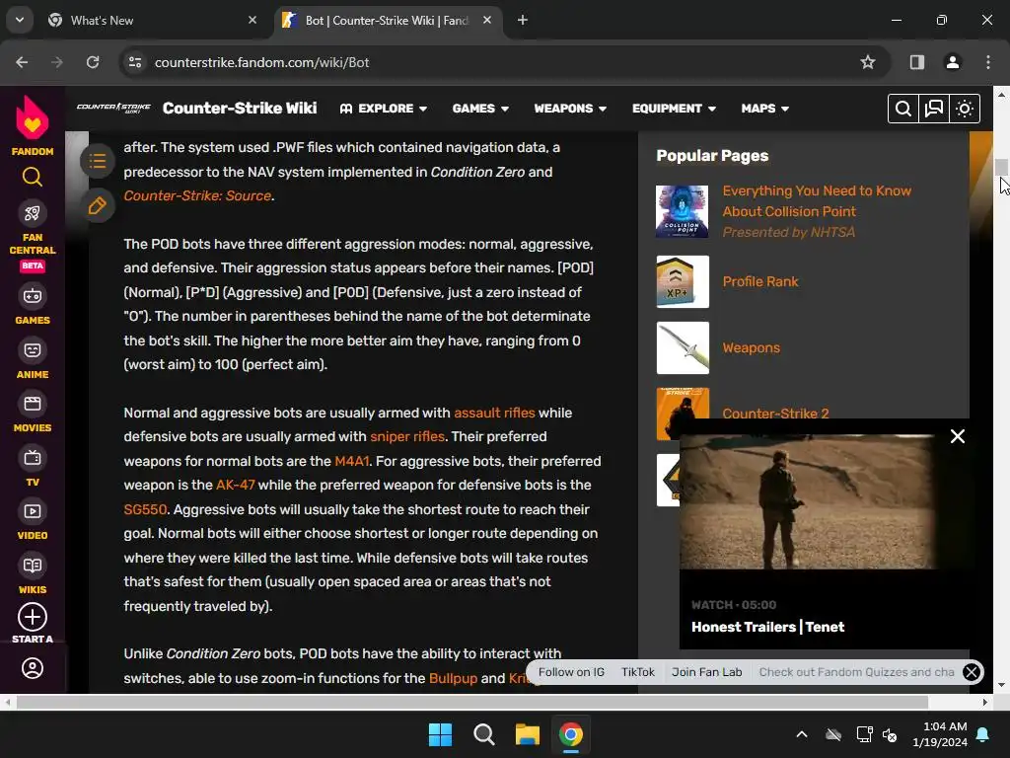View site information icon in address bar

click(135, 62)
